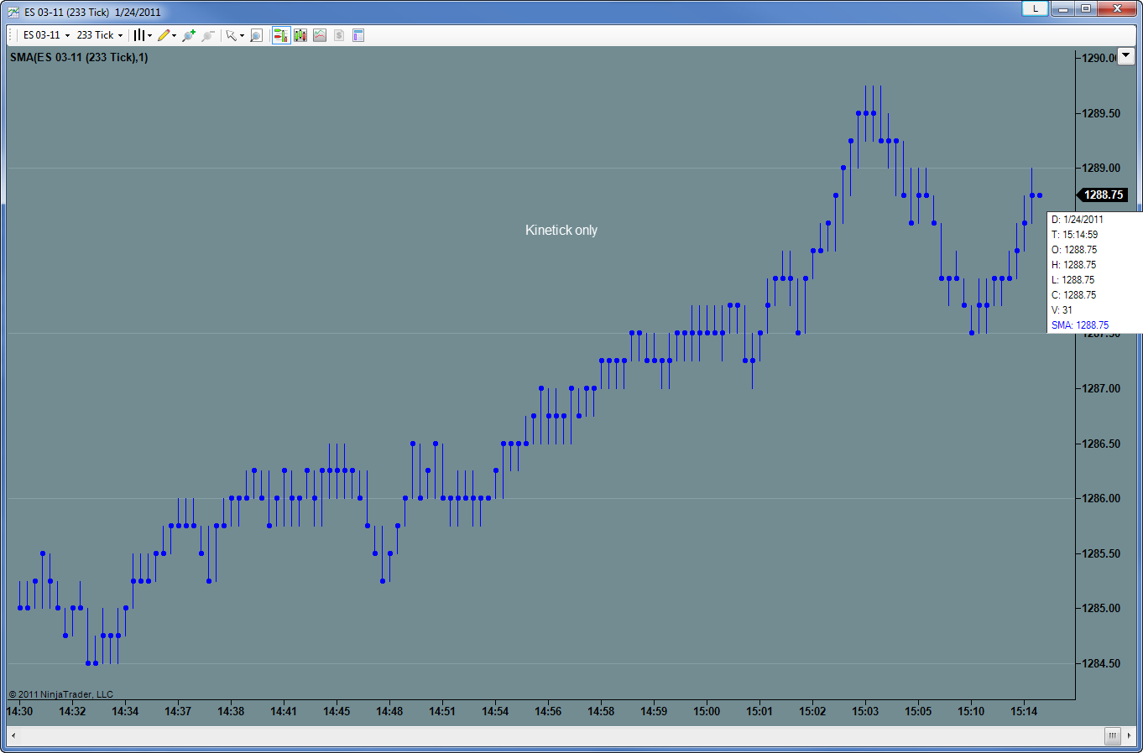Viewport: 1143px width, 753px height.
Task: Click the horizontal scrollbar left arrow
Action: coord(13,736)
